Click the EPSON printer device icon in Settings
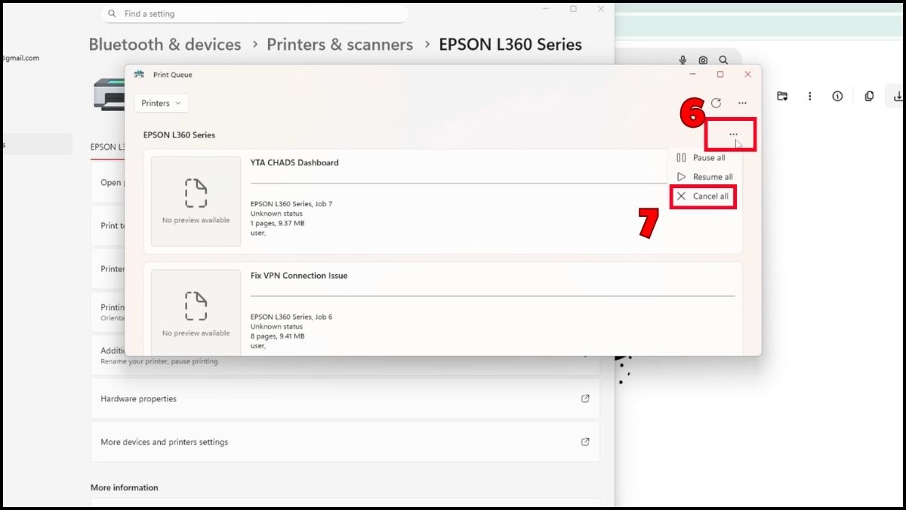Screen dimensions: 906x510 coord(108,94)
